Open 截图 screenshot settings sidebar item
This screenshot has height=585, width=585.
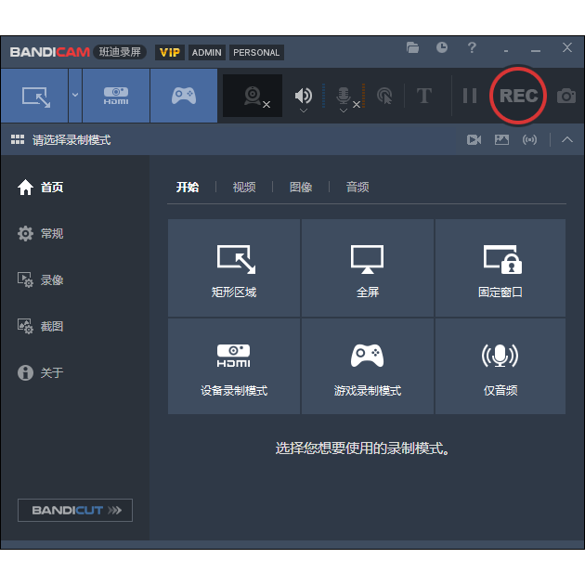click(x=40, y=327)
